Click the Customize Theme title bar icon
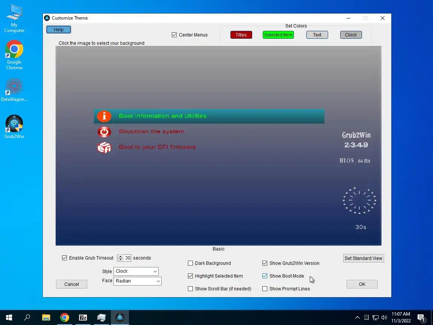This screenshot has width=433, height=325. tap(47, 18)
